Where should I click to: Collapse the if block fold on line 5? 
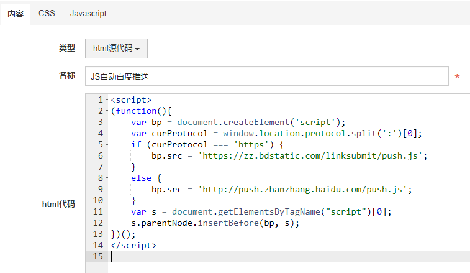pos(107,145)
